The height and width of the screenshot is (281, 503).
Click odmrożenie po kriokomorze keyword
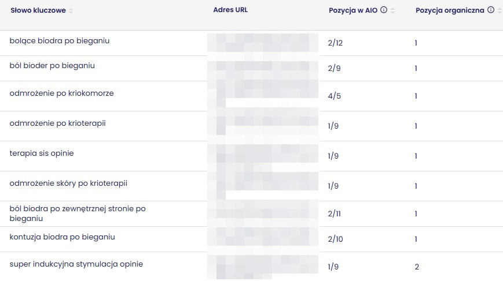tap(61, 93)
